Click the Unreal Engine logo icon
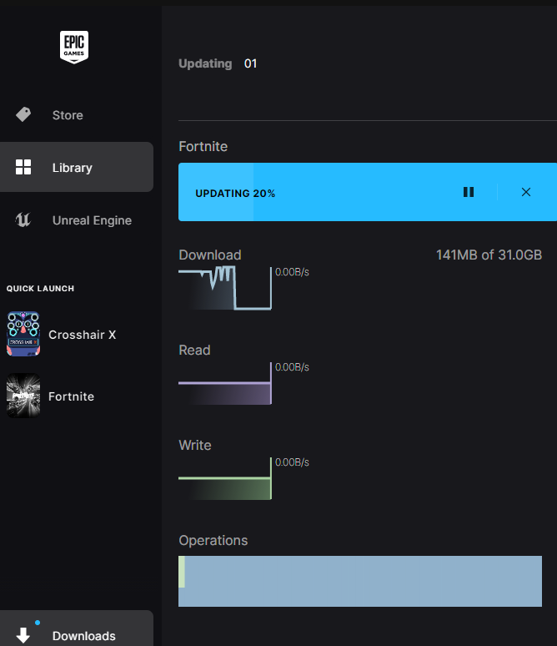 click(x=23, y=220)
